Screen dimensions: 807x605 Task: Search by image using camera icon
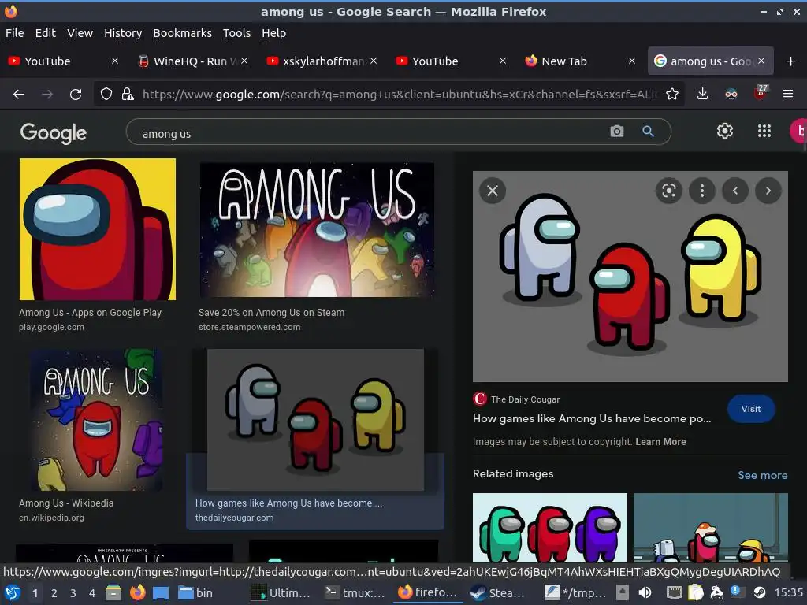coord(616,132)
